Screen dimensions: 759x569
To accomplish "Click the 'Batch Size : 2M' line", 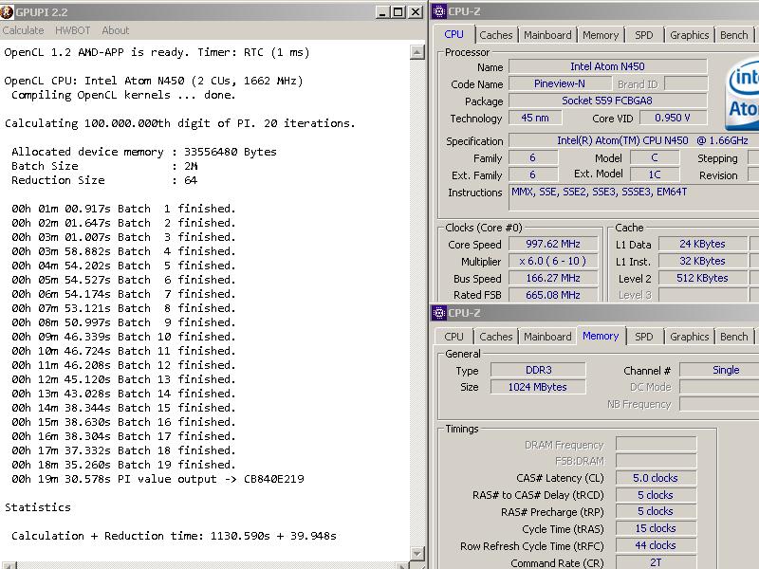I will 104,166.
